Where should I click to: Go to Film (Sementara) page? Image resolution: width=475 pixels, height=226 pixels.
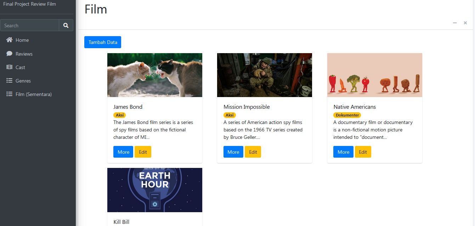(x=34, y=94)
